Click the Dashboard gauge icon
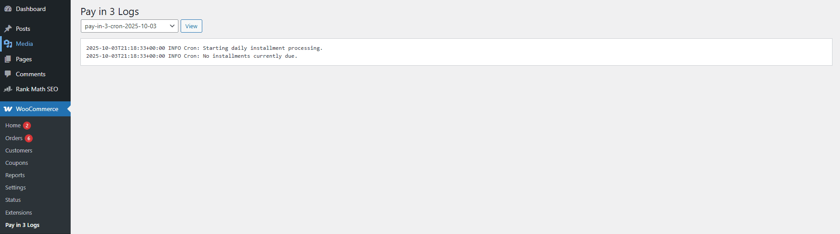 tap(8, 9)
